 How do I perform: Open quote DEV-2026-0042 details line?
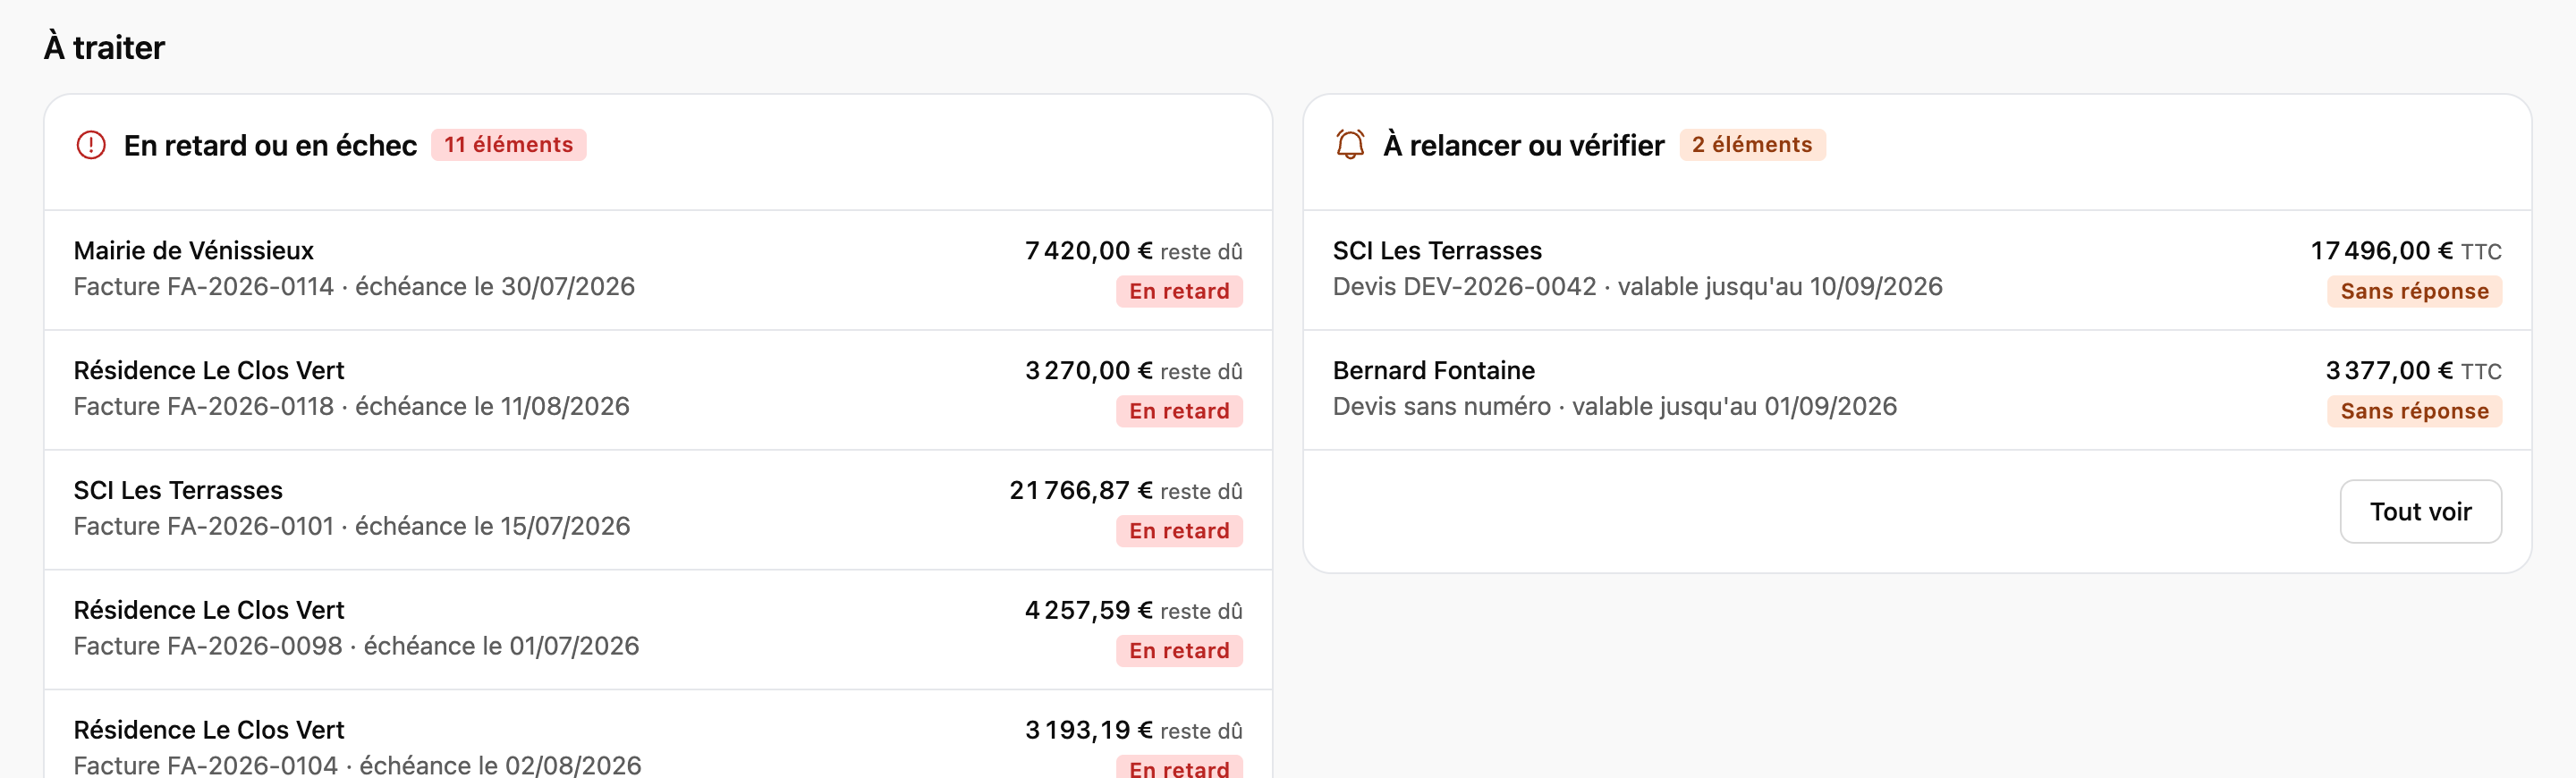pos(1637,286)
